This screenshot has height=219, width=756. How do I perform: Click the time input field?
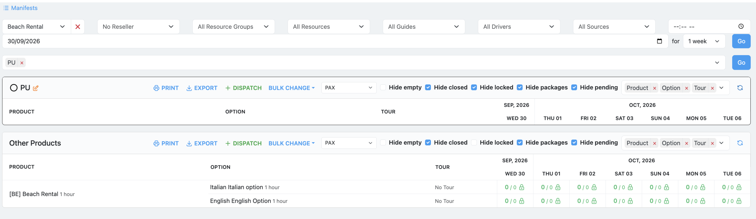[709, 27]
